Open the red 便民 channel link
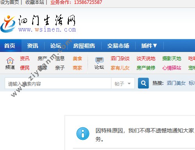Screen dimensions: 195x150 pos(25,68)
